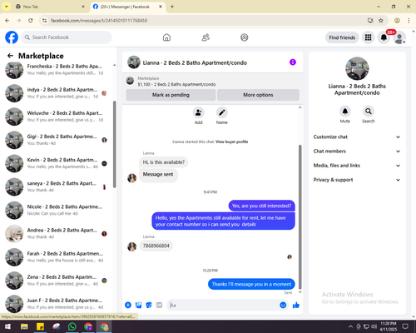Select the Messenger | Facebook tab
Image resolution: width=416 pixels, height=333 pixels.
[128, 7]
